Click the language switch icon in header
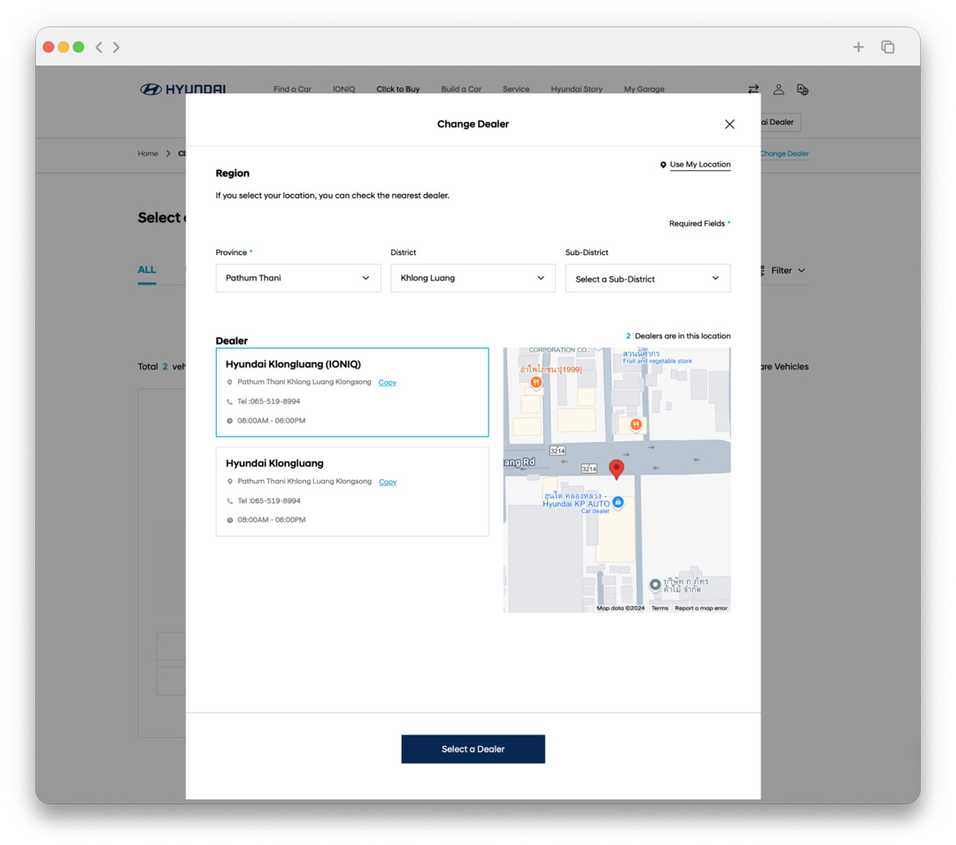The height and width of the screenshot is (845, 956). tap(802, 90)
